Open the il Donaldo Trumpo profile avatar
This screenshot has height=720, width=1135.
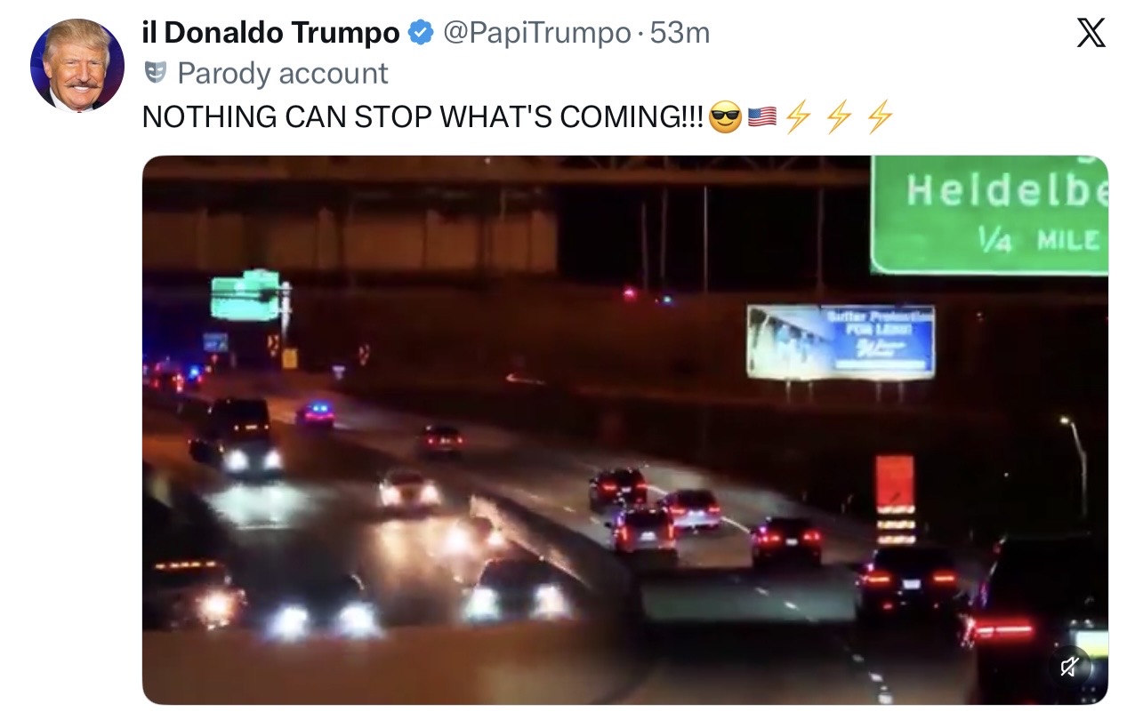click(x=77, y=65)
